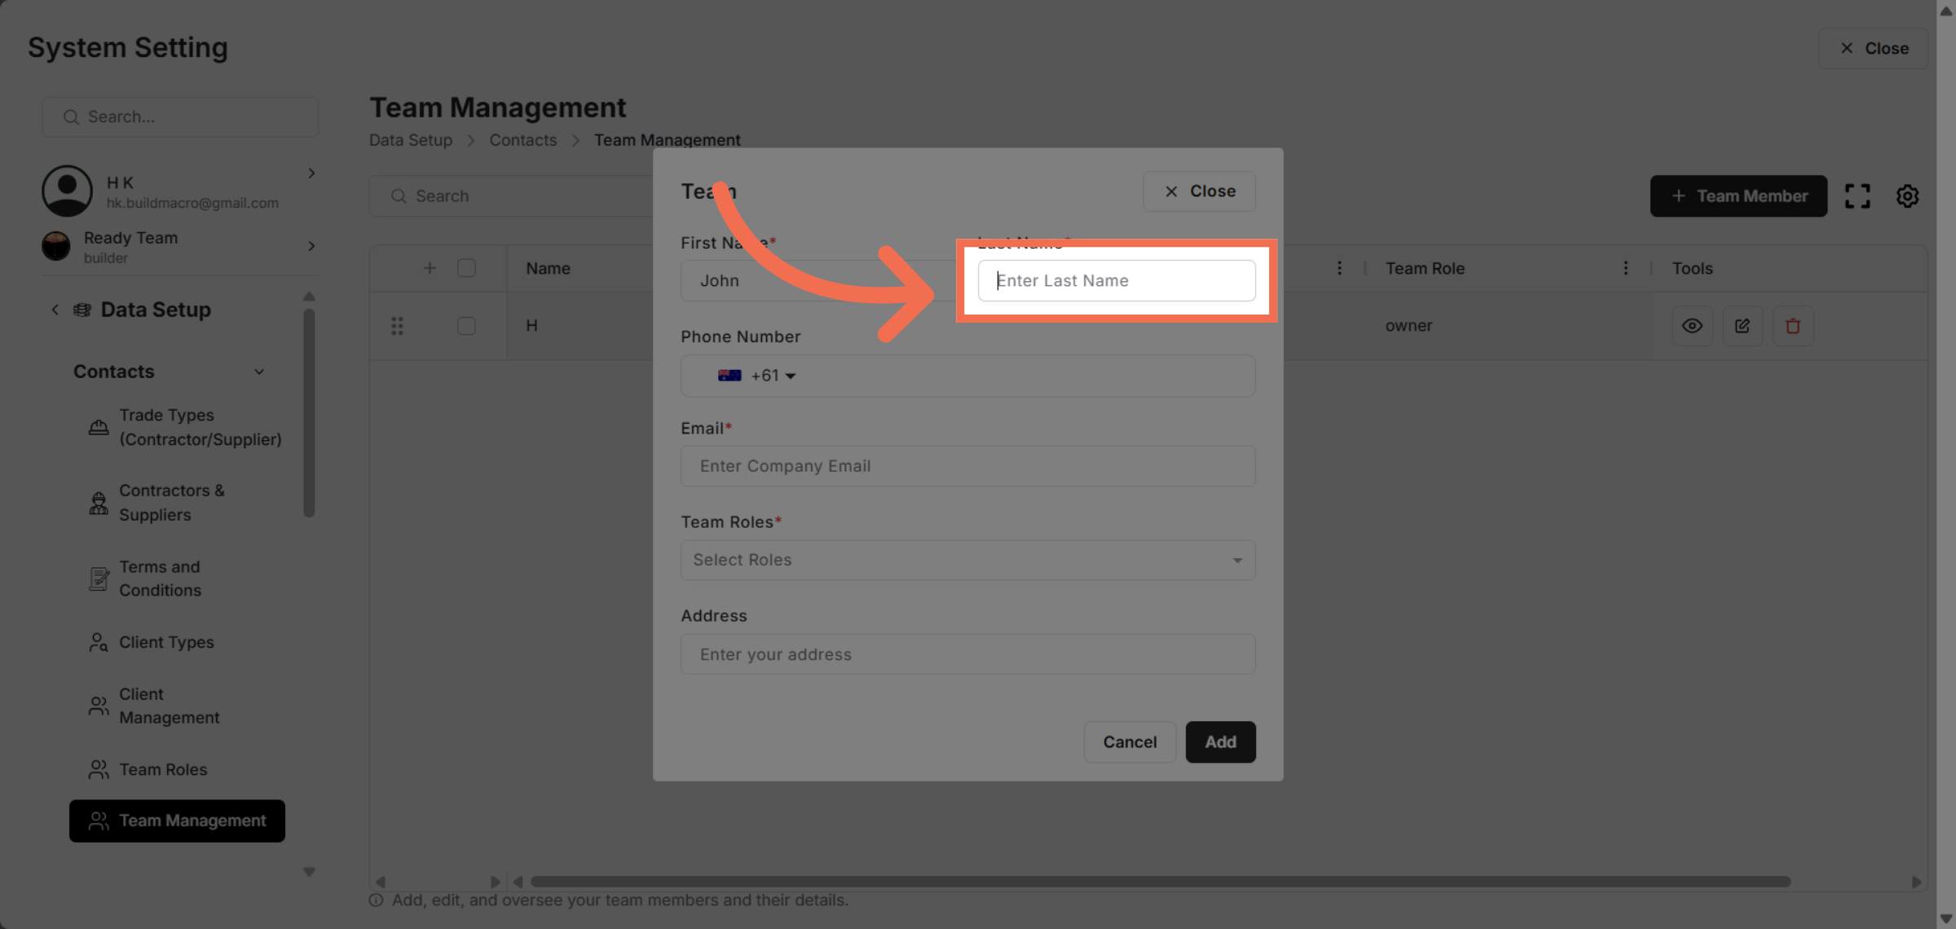
Task: Open Client Management sidebar item
Action: [x=169, y=706]
